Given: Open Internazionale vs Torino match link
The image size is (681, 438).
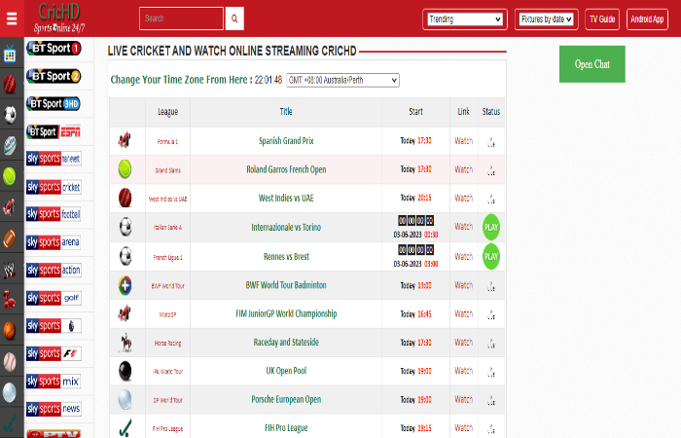Looking at the screenshot, I should click(286, 227).
